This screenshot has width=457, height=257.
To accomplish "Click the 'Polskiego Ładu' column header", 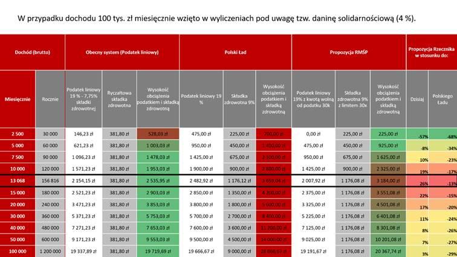I will [442, 98].
